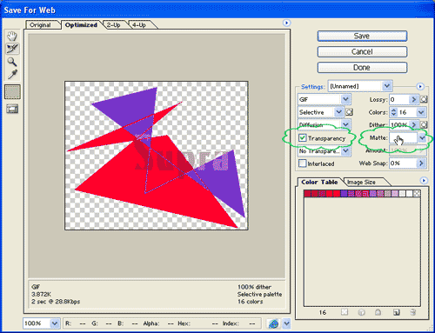The width and height of the screenshot is (435, 333).
Task: Uncheck the Transparency checkbox
Action: pyautogui.click(x=302, y=137)
